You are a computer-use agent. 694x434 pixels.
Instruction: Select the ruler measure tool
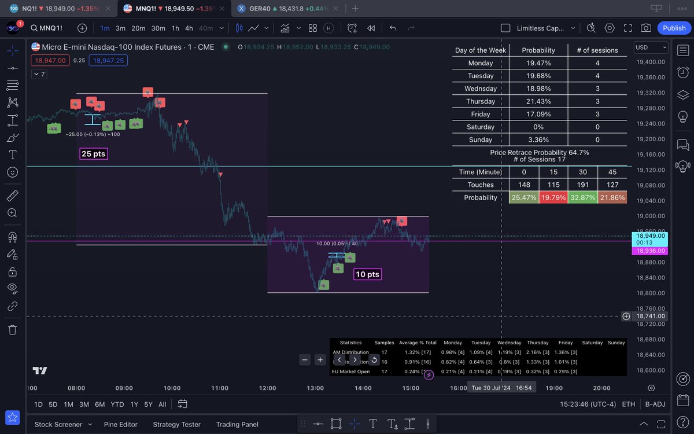pos(12,196)
